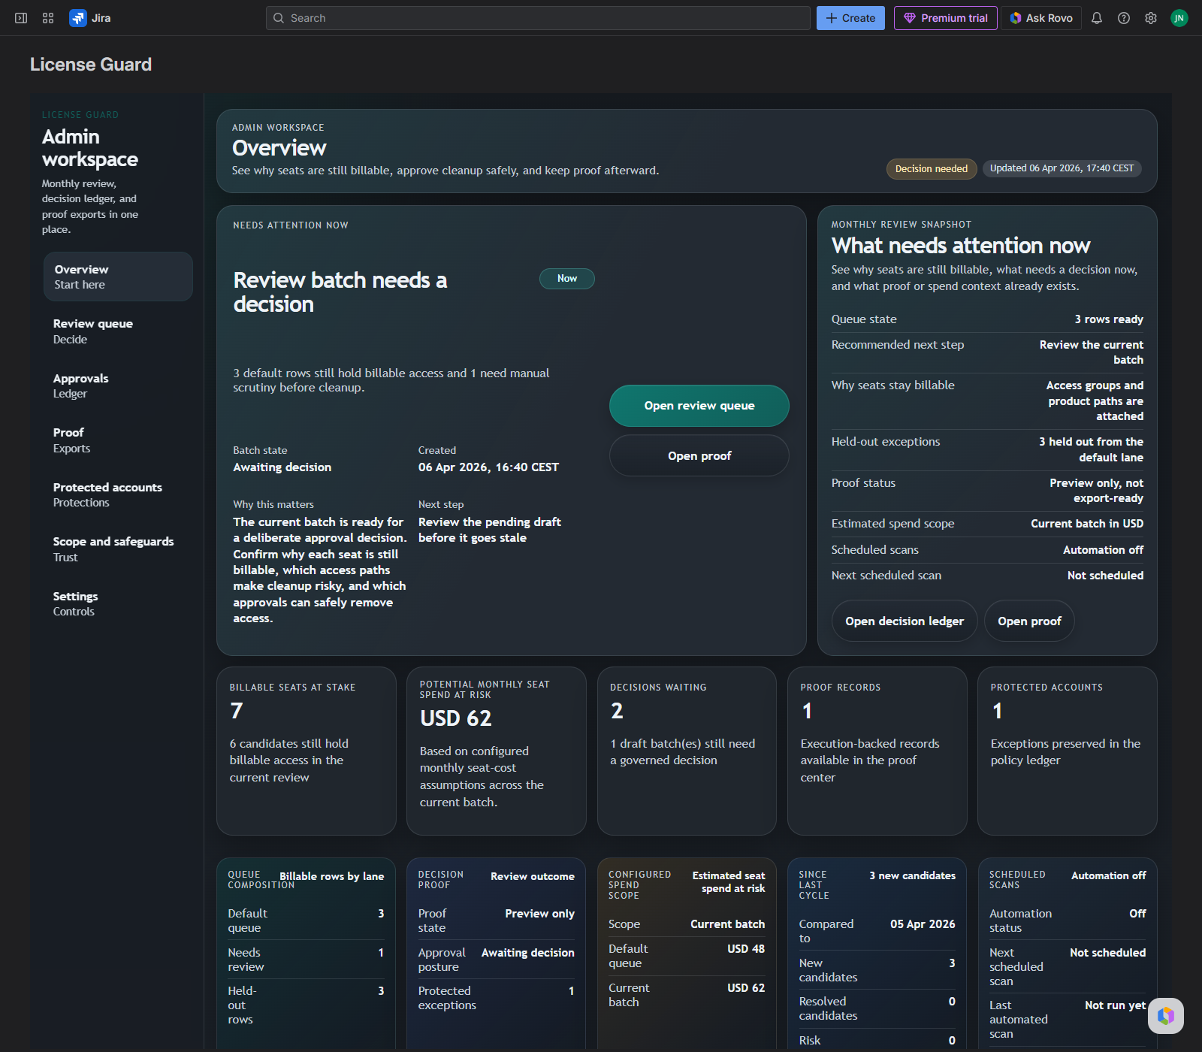Open the JN profile avatar

click(1179, 17)
